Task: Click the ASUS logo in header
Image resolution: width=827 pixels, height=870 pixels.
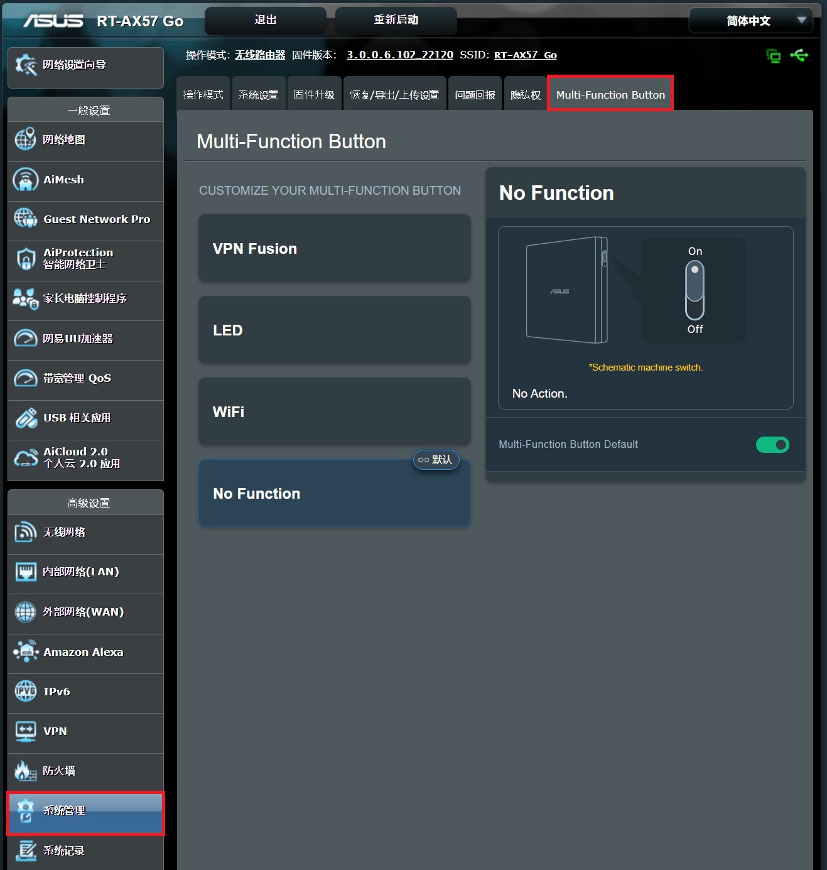Action: pos(53,21)
